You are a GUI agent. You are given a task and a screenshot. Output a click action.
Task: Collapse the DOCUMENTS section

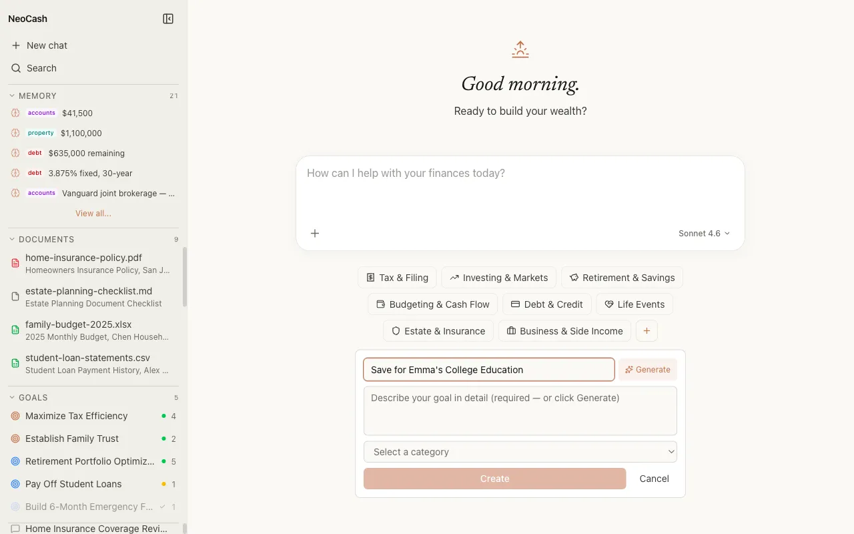[12, 240]
